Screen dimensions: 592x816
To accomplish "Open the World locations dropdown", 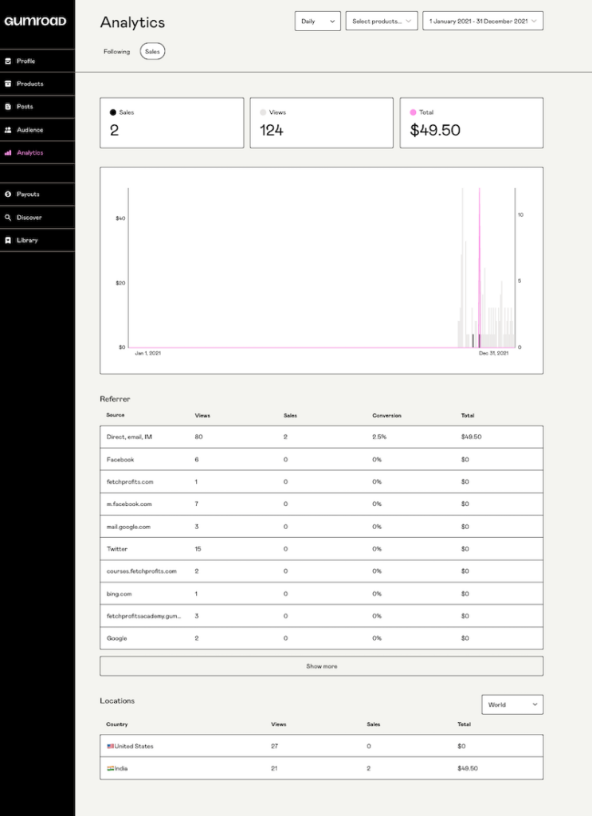I will coord(512,704).
